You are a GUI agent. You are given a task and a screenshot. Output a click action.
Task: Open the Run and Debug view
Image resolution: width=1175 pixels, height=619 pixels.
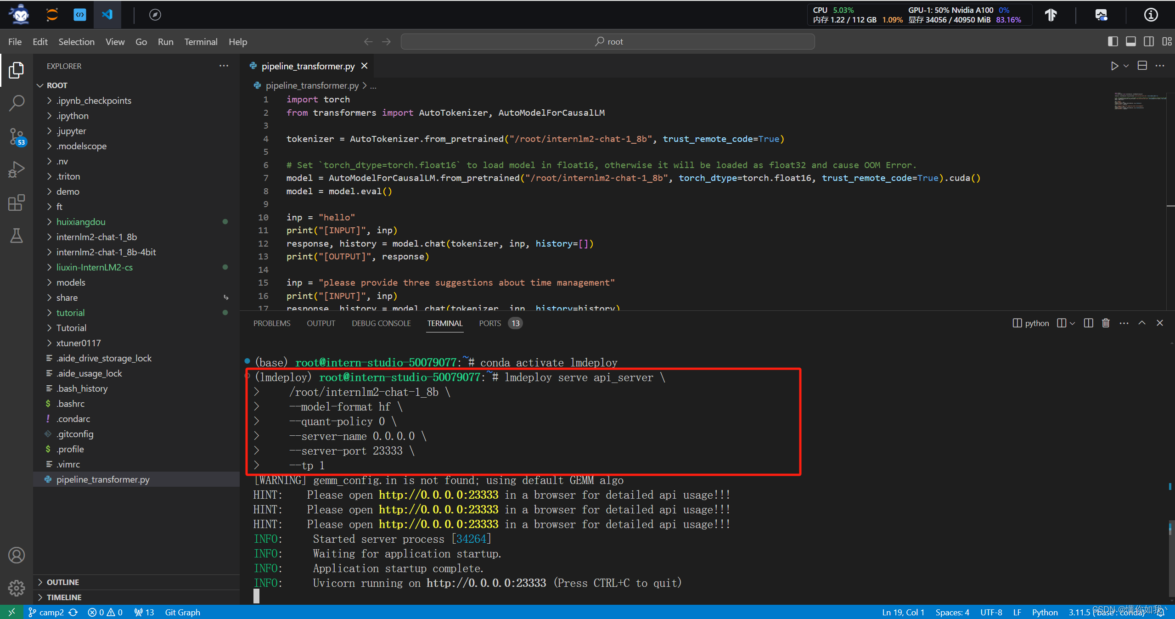pyautogui.click(x=17, y=169)
